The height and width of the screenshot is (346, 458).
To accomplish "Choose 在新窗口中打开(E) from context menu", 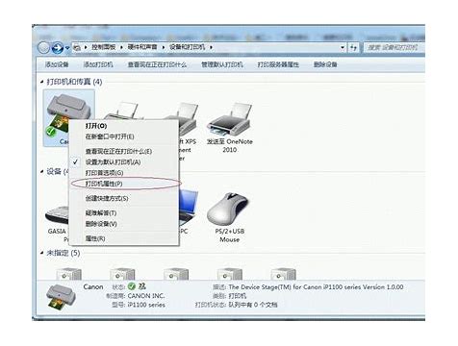I will [x=124, y=136].
